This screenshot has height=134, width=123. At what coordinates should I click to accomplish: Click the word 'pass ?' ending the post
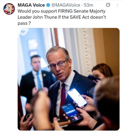[24, 23]
